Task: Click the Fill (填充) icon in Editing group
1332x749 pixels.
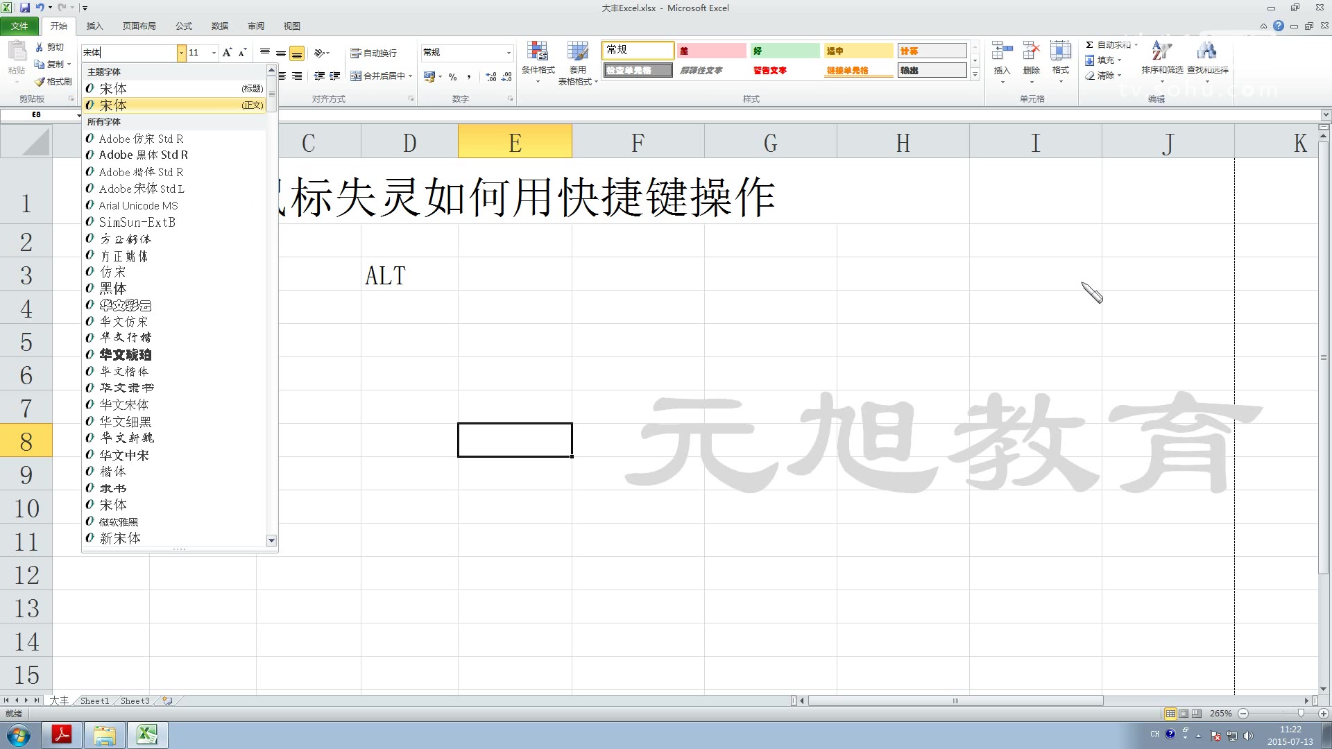Action: (x=1104, y=60)
